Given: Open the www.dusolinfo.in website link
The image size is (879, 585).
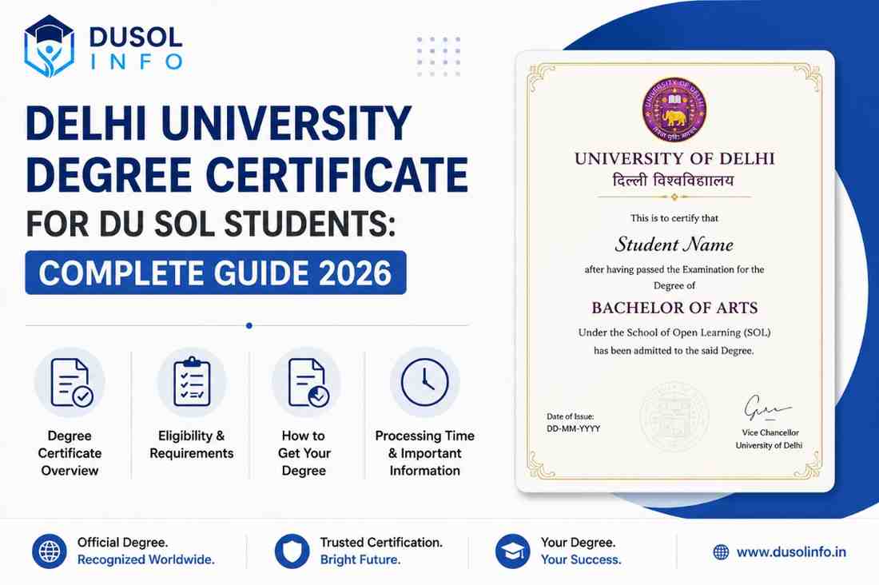Looking at the screenshot, I should (791, 552).
